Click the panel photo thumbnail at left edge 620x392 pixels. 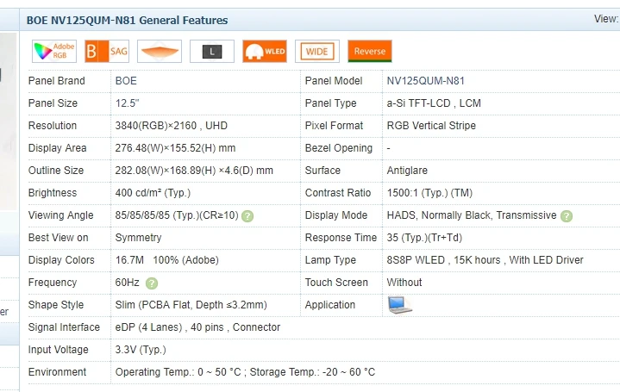(9, 121)
